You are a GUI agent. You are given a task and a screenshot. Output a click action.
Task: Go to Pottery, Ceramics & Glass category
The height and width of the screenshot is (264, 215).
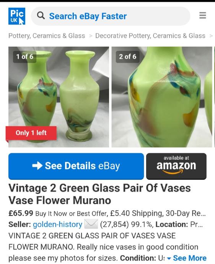pos(47,36)
